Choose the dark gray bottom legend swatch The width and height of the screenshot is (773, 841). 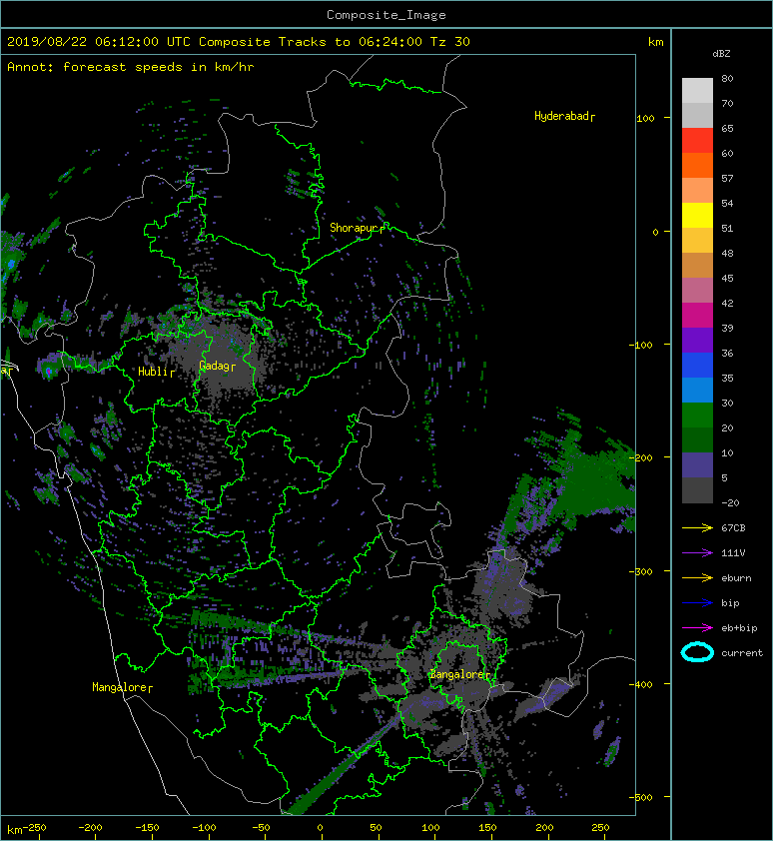697,490
